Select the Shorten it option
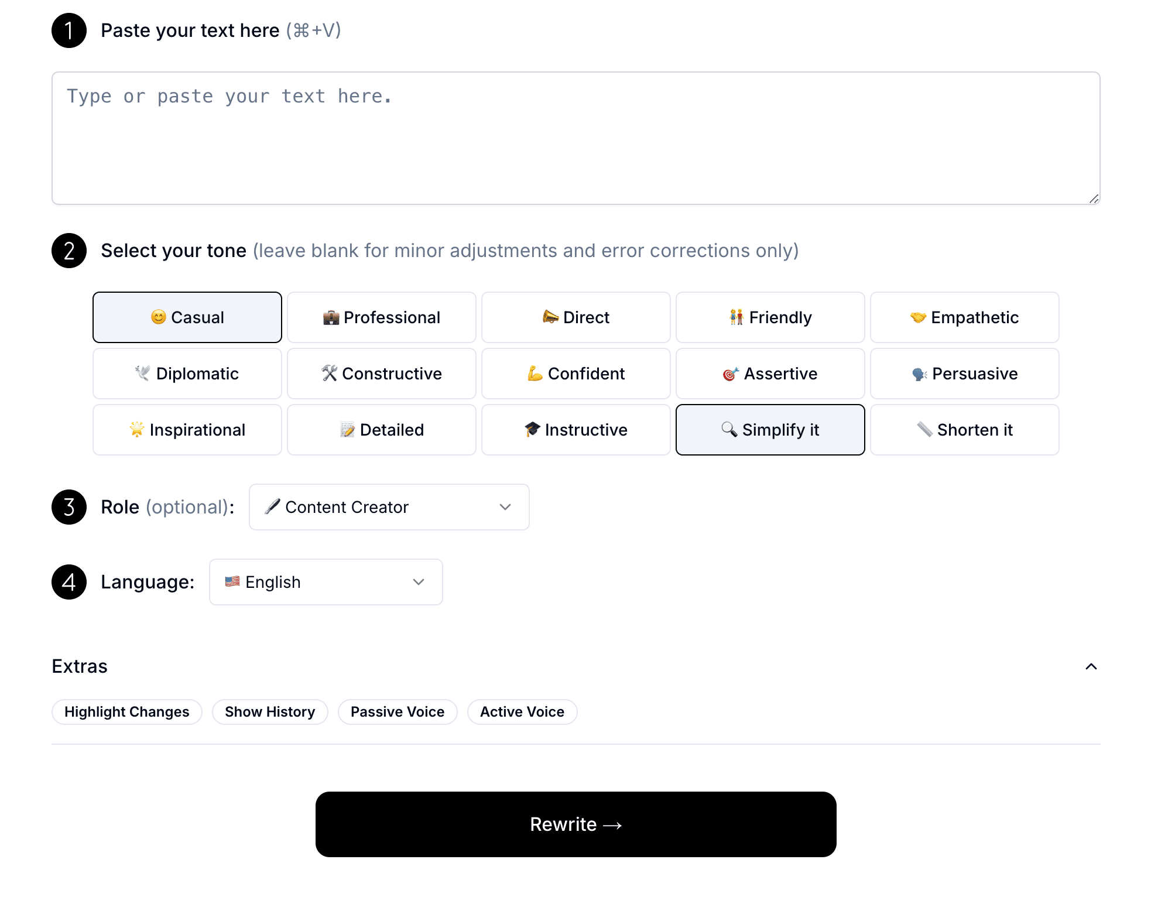The image size is (1151, 897). tap(964, 429)
